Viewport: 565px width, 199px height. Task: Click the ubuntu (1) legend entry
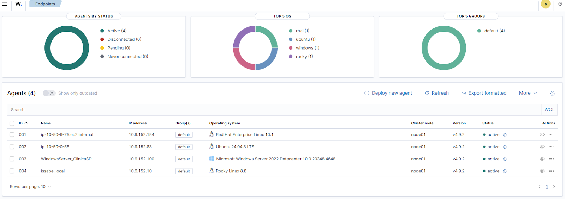tap(302, 39)
